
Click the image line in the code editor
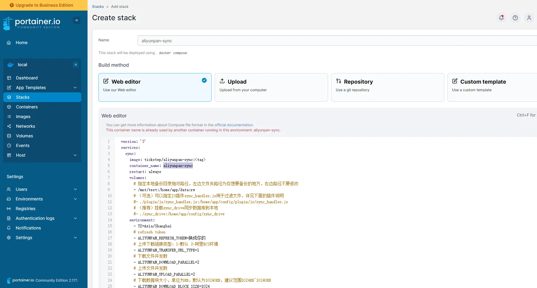[x=168, y=160]
